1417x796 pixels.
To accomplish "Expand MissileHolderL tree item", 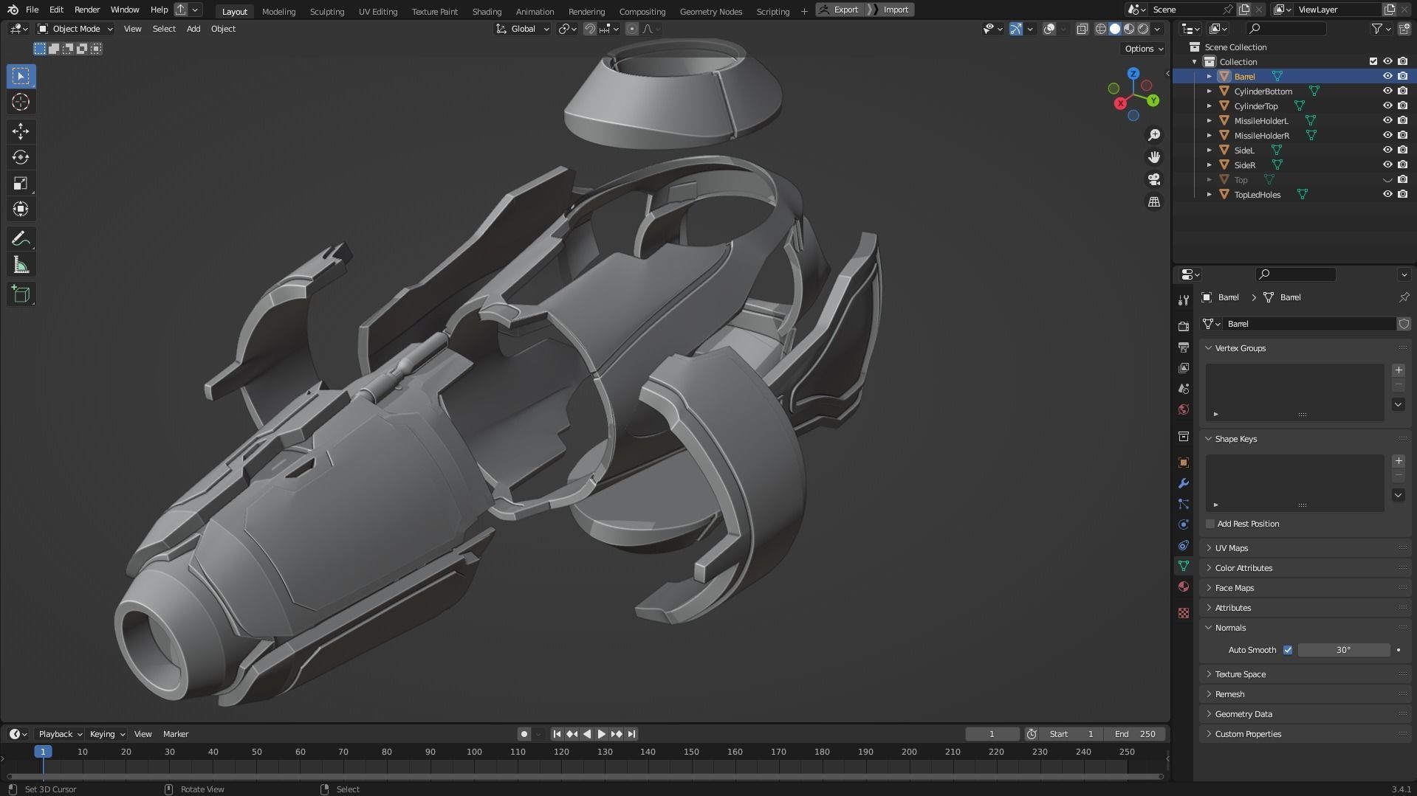I will click(x=1209, y=121).
